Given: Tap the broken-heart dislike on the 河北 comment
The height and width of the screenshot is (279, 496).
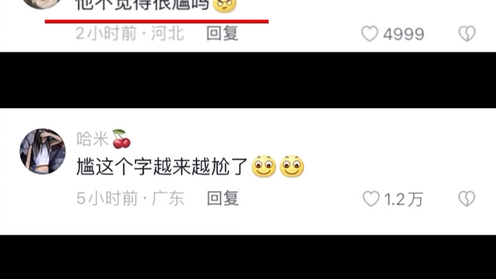Looking at the screenshot, I should [467, 34].
